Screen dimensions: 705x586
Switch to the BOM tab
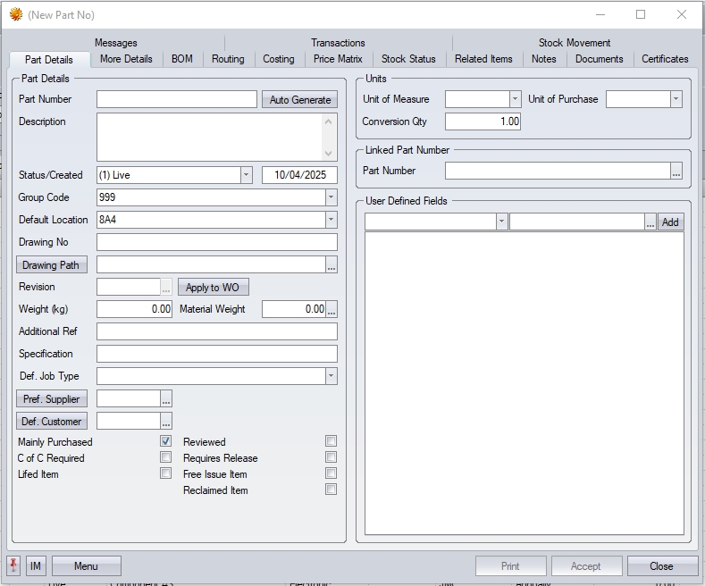(x=181, y=59)
